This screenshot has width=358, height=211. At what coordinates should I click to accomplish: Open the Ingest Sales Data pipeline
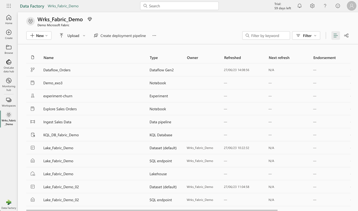(57, 122)
